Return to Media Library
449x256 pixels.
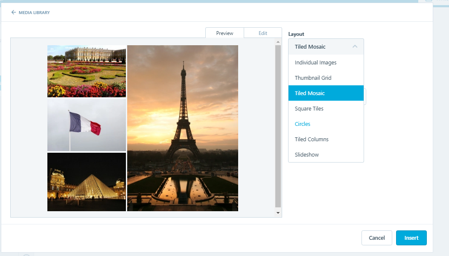(34, 13)
